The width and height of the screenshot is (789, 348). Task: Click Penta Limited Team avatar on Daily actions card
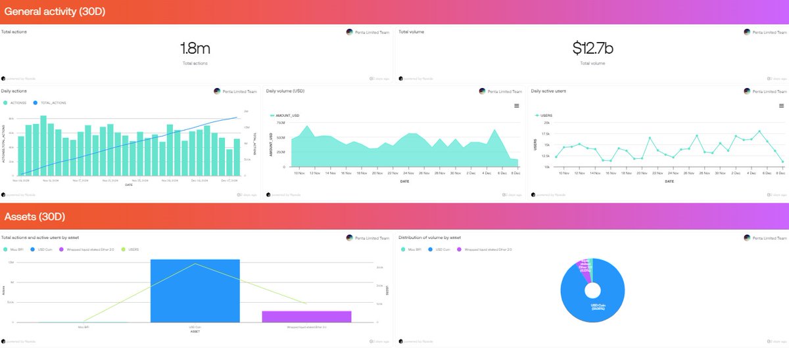tap(218, 91)
